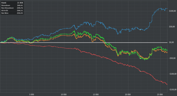The height and width of the screenshot is (96, 177).
Task: Select the Showdown label in tooltip
Action: [x=6, y=5]
